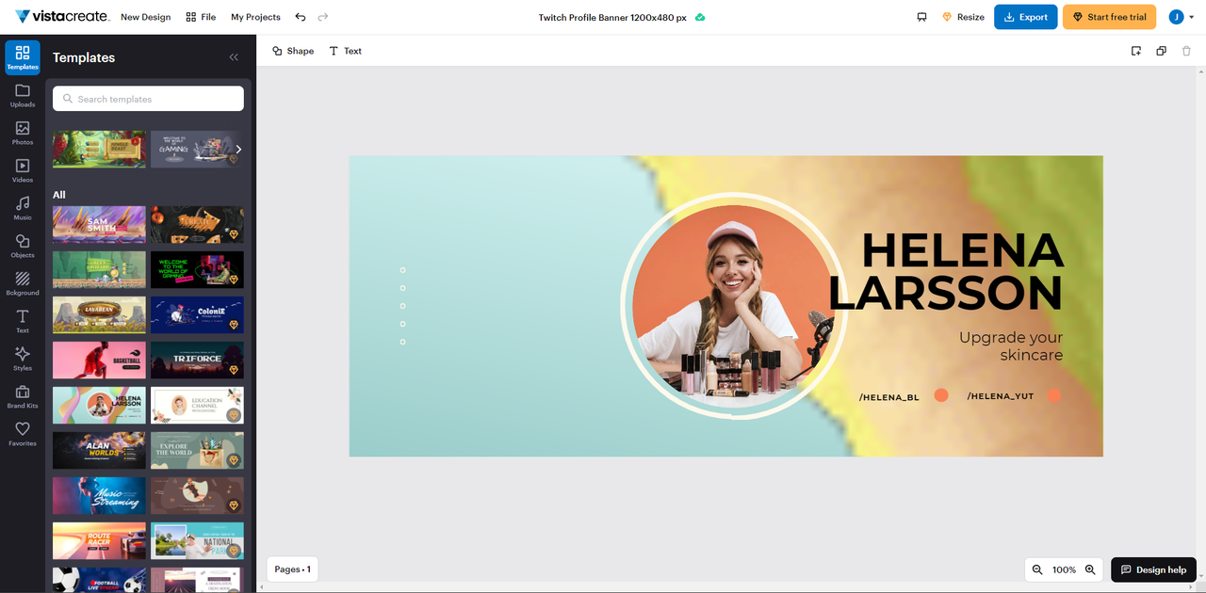The height and width of the screenshot is (593, 1206).
Task: Click the duplicate page icon
Action: pos(1161,51)
